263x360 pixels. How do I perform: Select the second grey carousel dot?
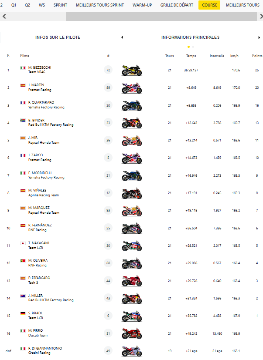[193, 47]
